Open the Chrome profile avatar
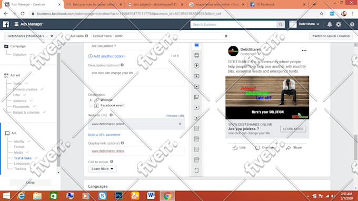 [x=344, y=14]
